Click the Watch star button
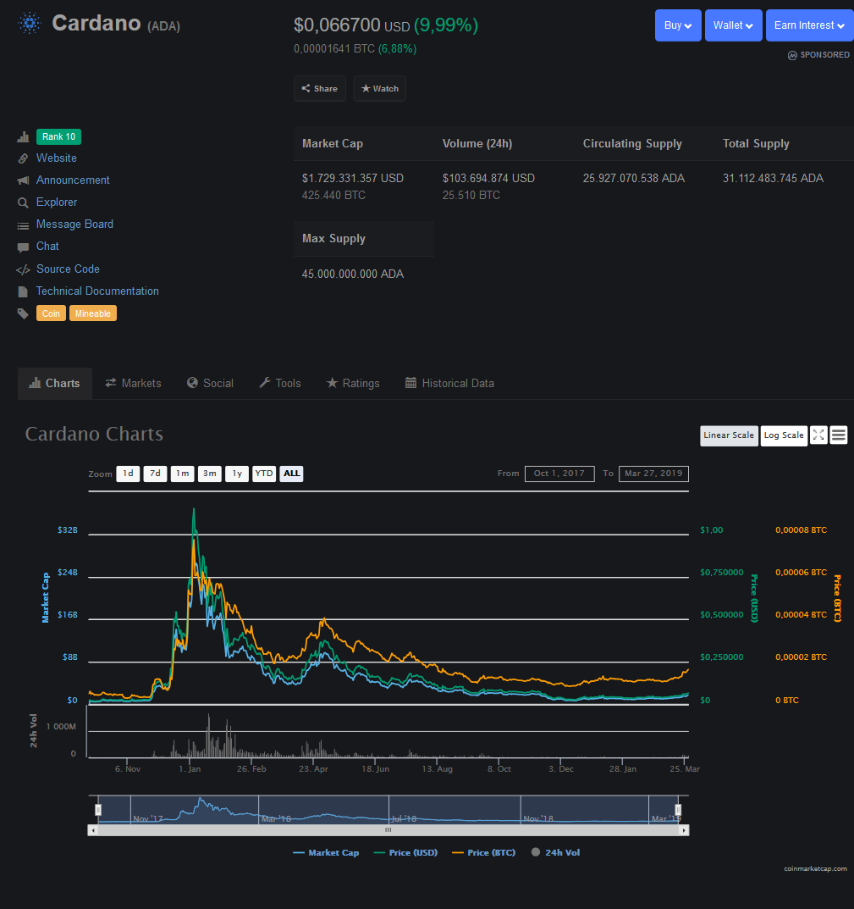Screen dimensions: 854x909 point(380,89)
